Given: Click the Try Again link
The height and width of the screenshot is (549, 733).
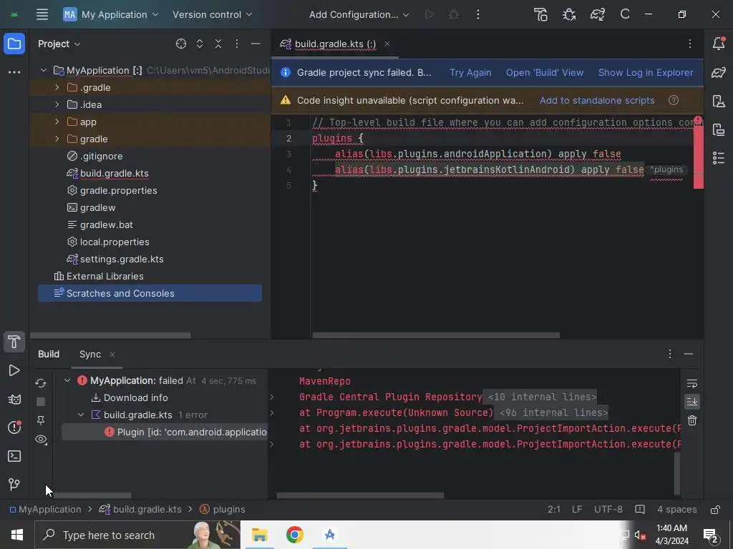Looking at the screenshot, I should (x=470, y=72).
